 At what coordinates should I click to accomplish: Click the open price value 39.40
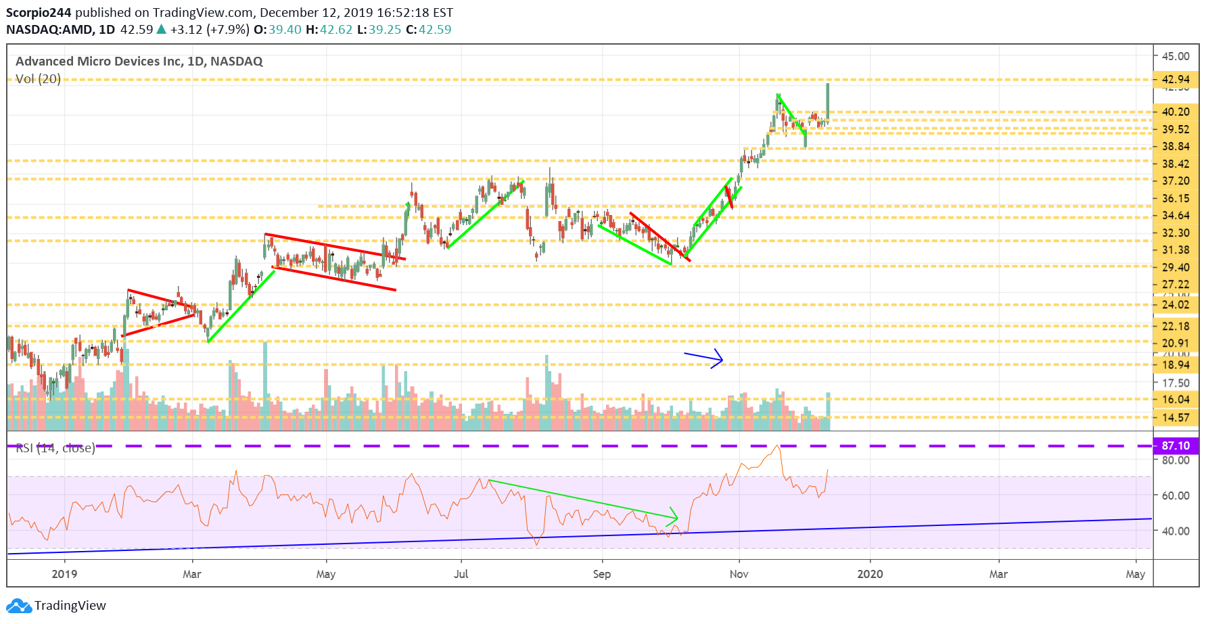coord(285,30)
